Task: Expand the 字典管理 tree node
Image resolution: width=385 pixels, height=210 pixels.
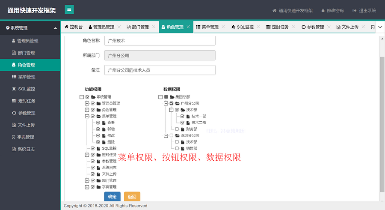Action: 87,187
